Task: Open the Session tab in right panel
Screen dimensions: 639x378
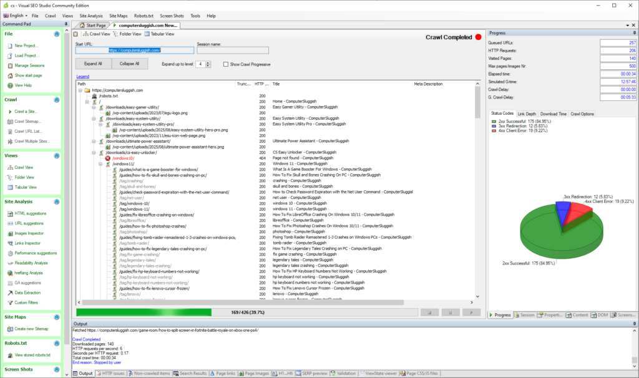Action: click(524, 315)
